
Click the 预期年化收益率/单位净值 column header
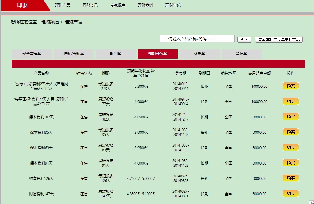tap(141, 73)
